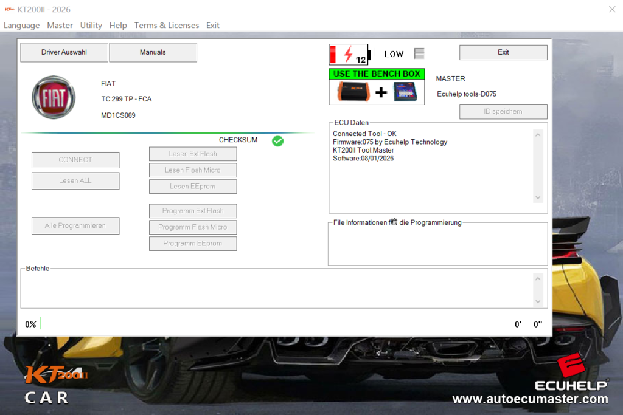Close the KT200II window
This screenshot has width=623, height=415.
[x=612, y=9]
